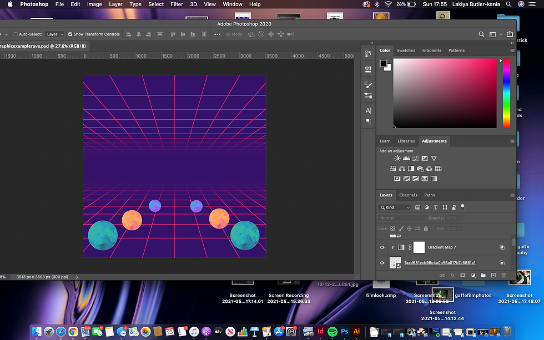The image size is (544, 340).
Task: Add an Exposure adjustment
Action: coord(425,159)
